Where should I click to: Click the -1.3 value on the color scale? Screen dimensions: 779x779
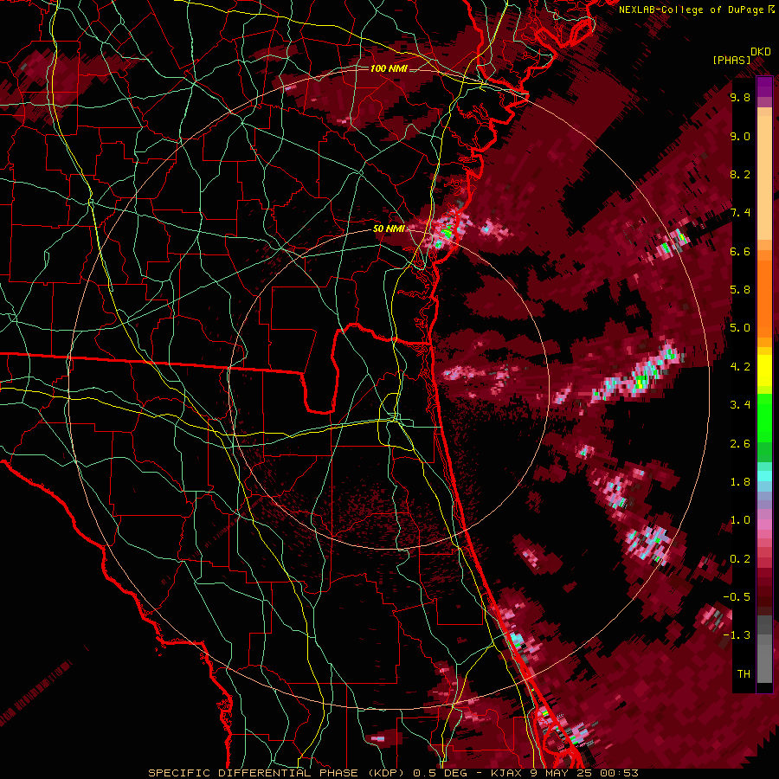pos(737,635)
